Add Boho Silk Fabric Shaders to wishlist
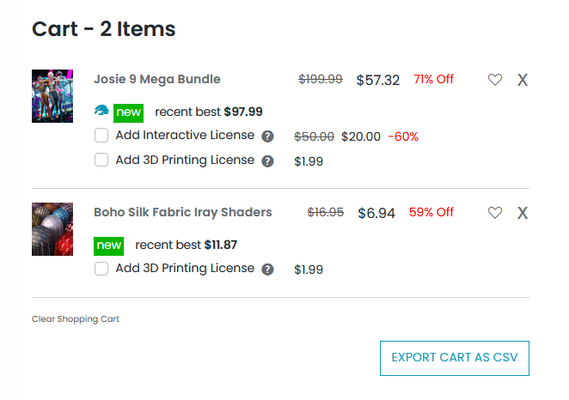Viewport: 569px width, 400px height. 495,213
